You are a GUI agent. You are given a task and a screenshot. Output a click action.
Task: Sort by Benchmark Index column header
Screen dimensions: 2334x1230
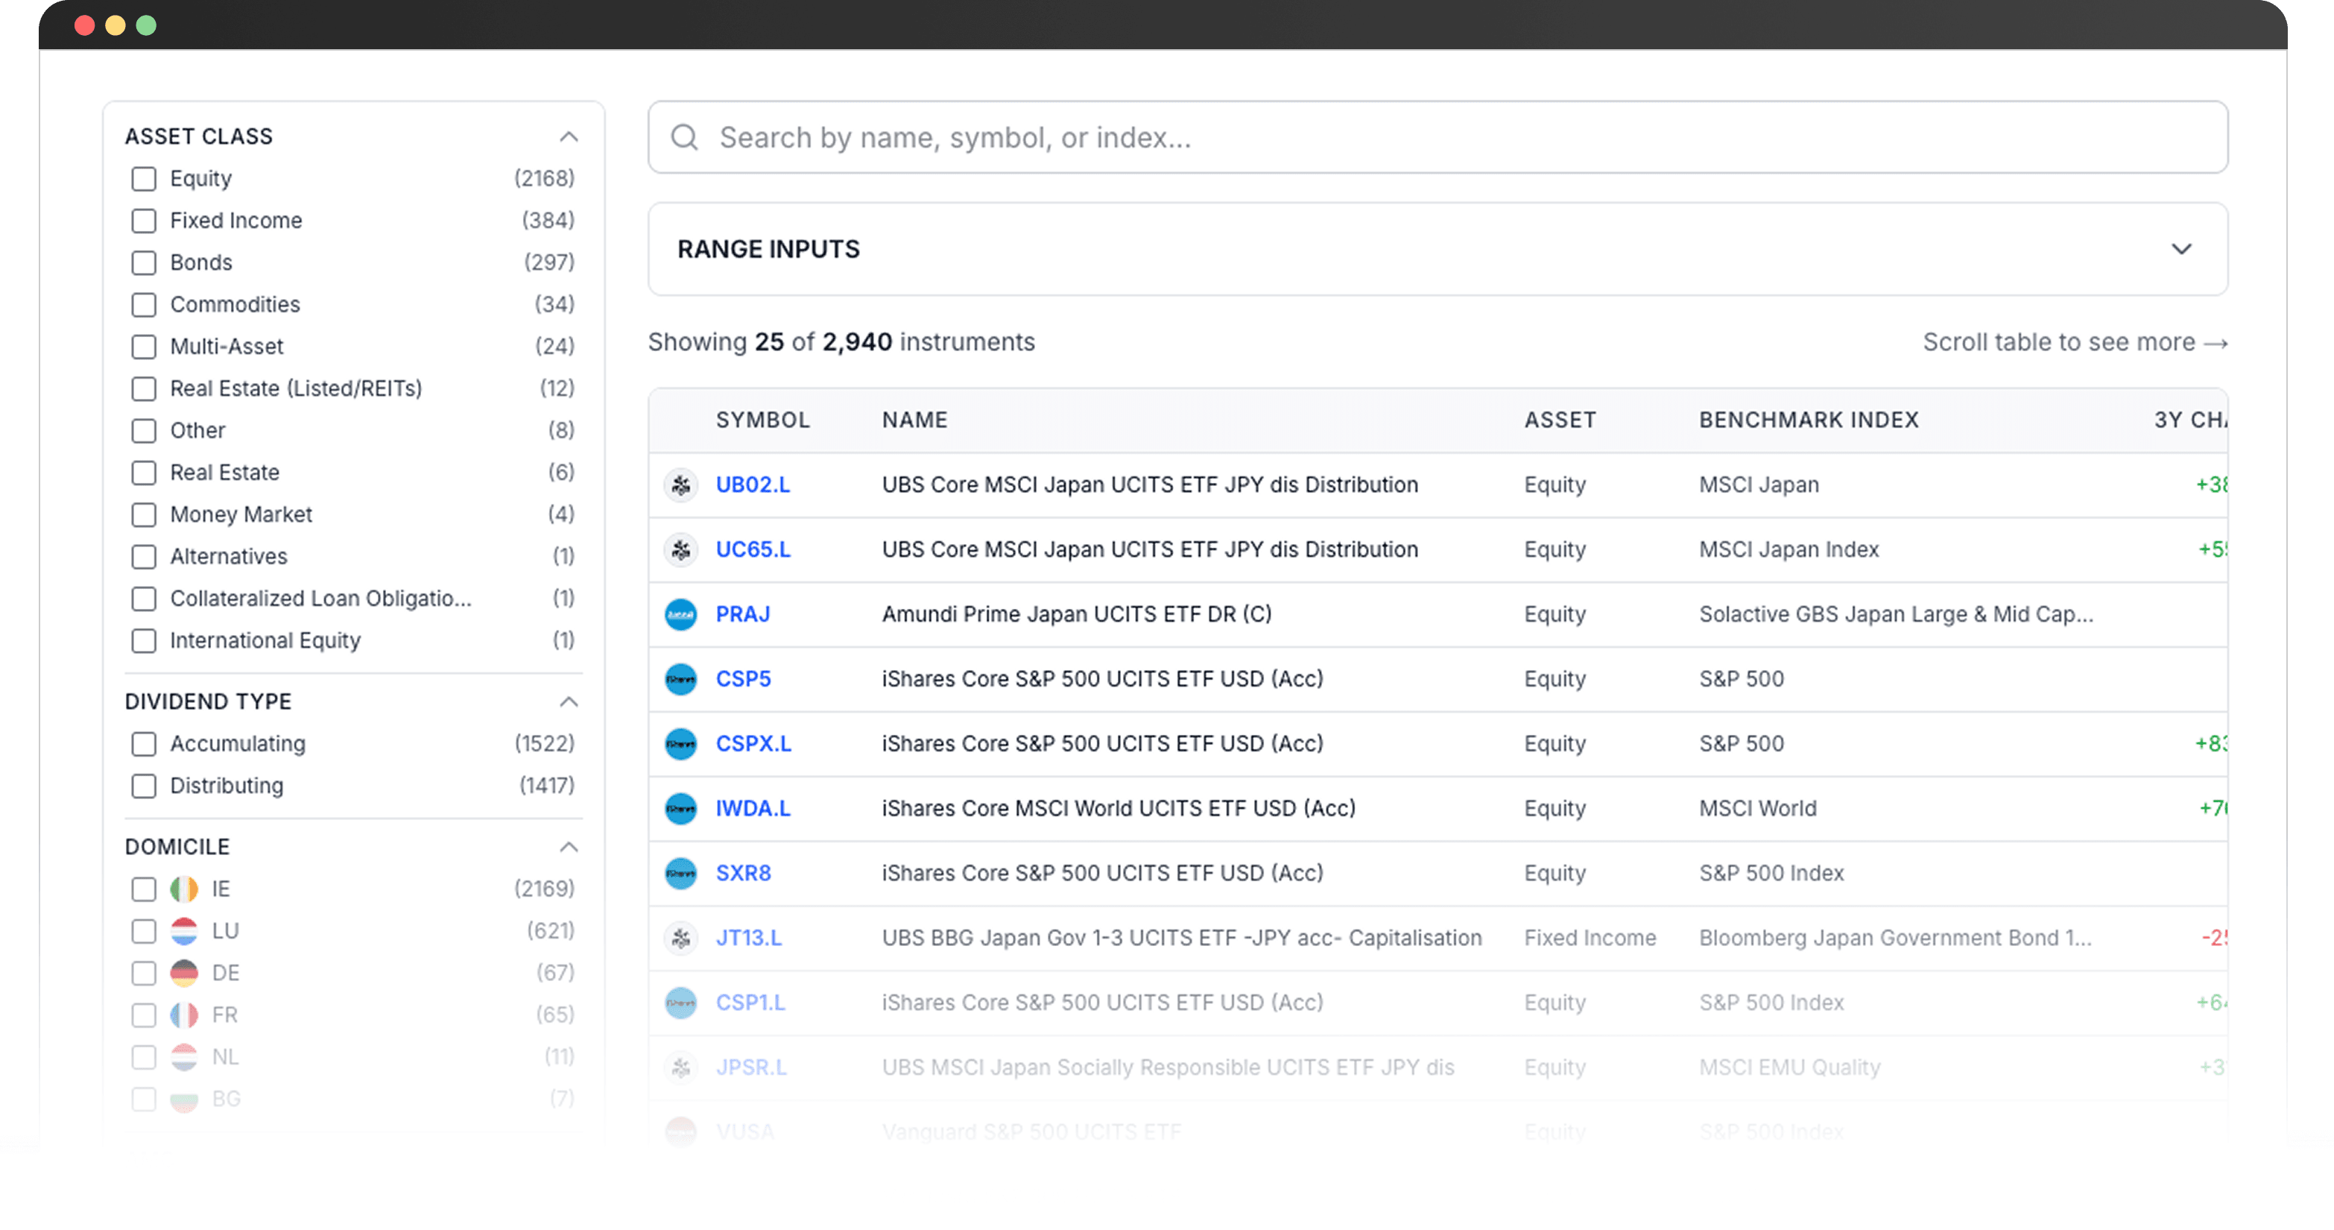pyautogui.click(x=1809, y=420)
